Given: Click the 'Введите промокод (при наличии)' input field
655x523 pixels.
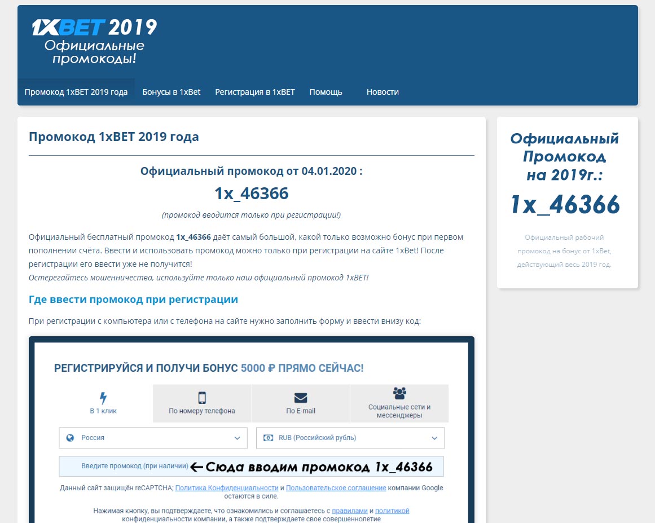Looking at the screenshot, I should (x=251, y=466).
